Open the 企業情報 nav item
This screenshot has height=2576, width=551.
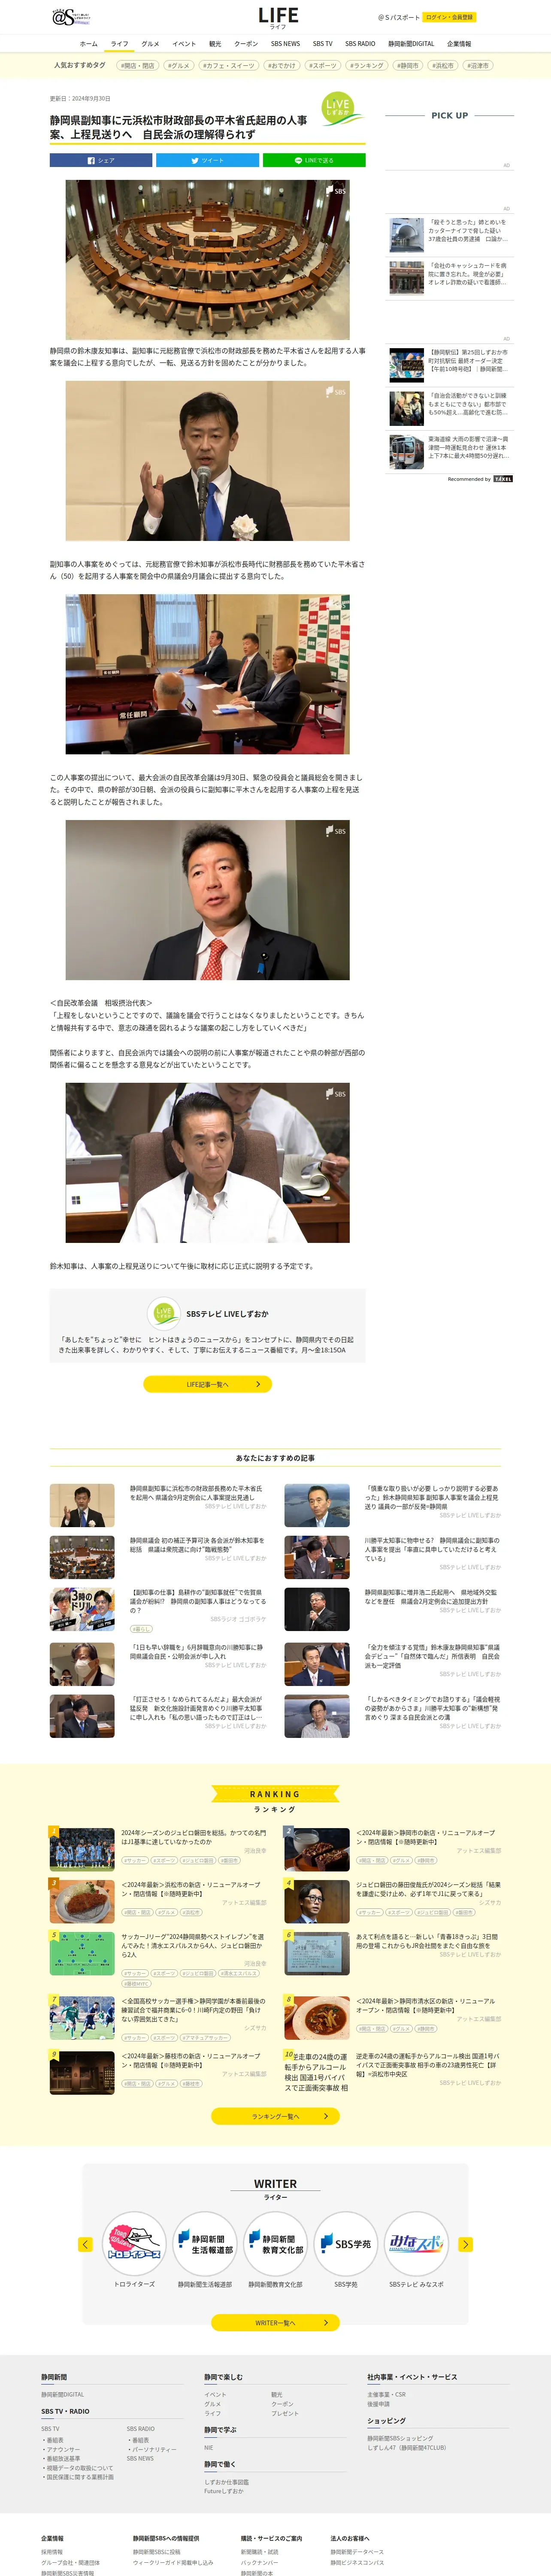(459, 44)
